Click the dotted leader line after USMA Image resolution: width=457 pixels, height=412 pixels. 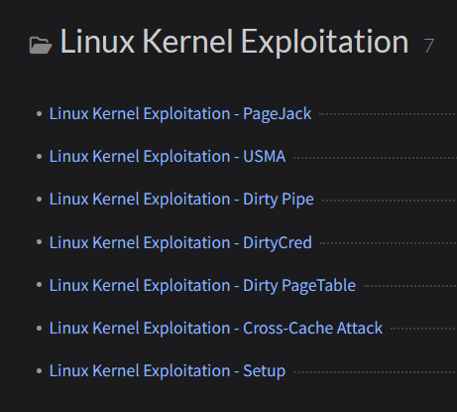point(375,158)
